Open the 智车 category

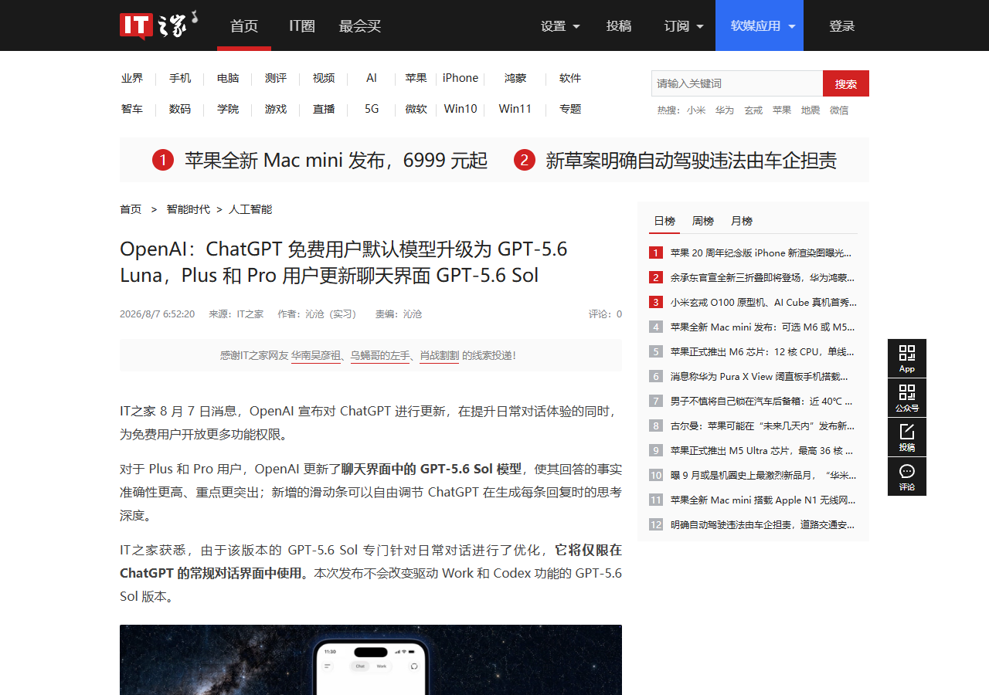(132, 109)
